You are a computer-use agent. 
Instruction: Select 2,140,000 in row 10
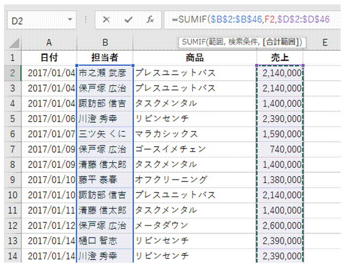[x=280, y=195]
